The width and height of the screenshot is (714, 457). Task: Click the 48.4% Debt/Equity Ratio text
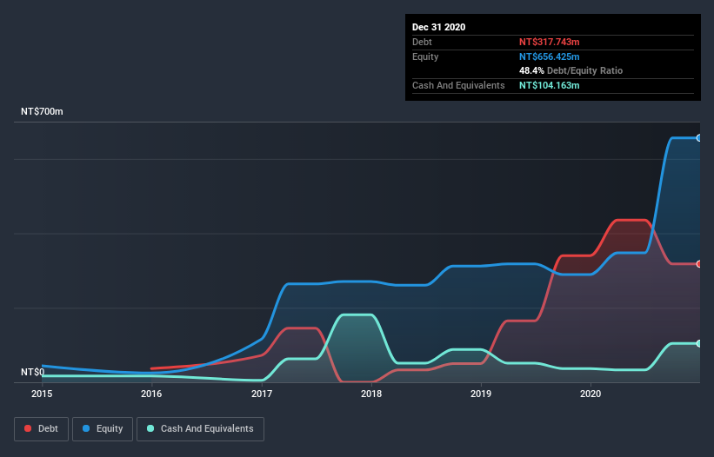[x=571, y=70]
